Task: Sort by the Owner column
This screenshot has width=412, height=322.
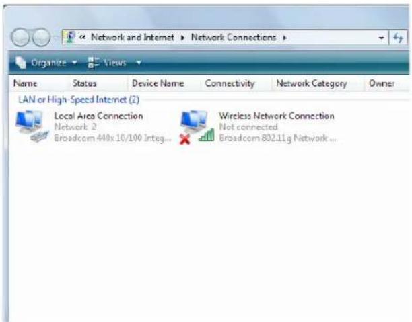Action: tap(382, 83)
